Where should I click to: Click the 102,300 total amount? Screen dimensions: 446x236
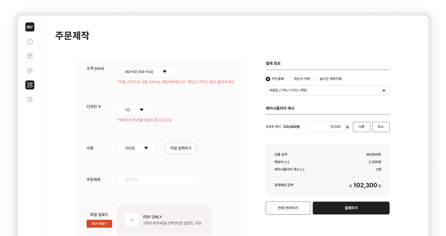tap(365, 185)
